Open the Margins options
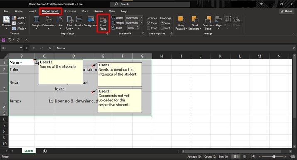297x160 pixels. pos(37,23)
